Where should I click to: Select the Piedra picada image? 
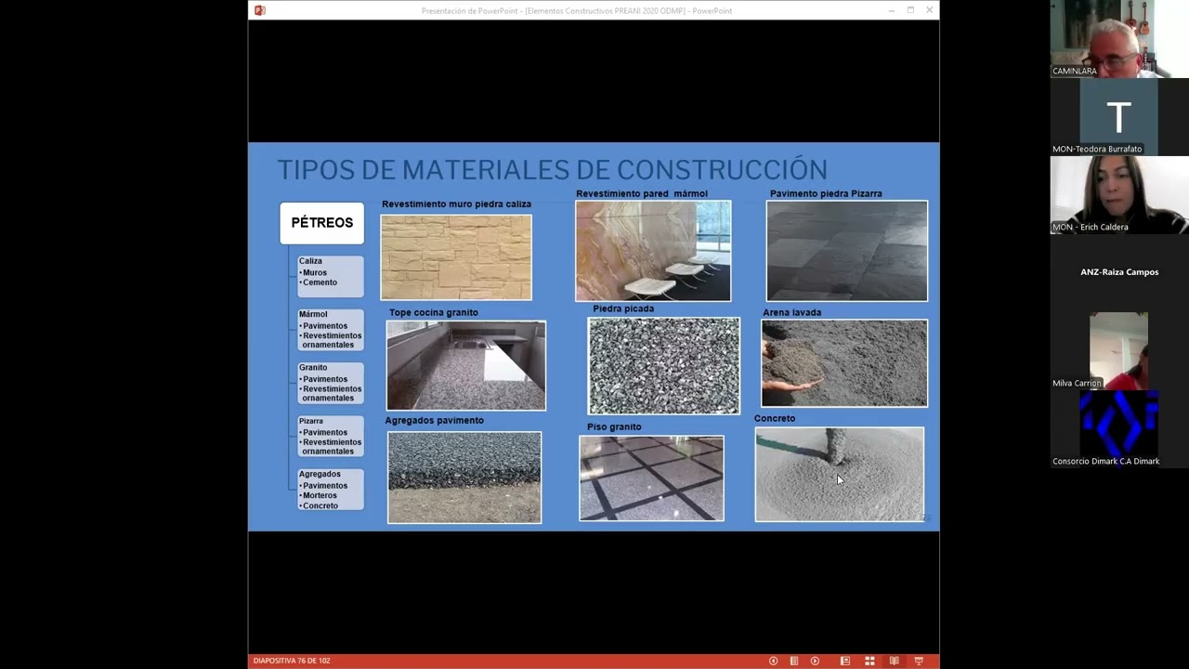tap(663, 365)
